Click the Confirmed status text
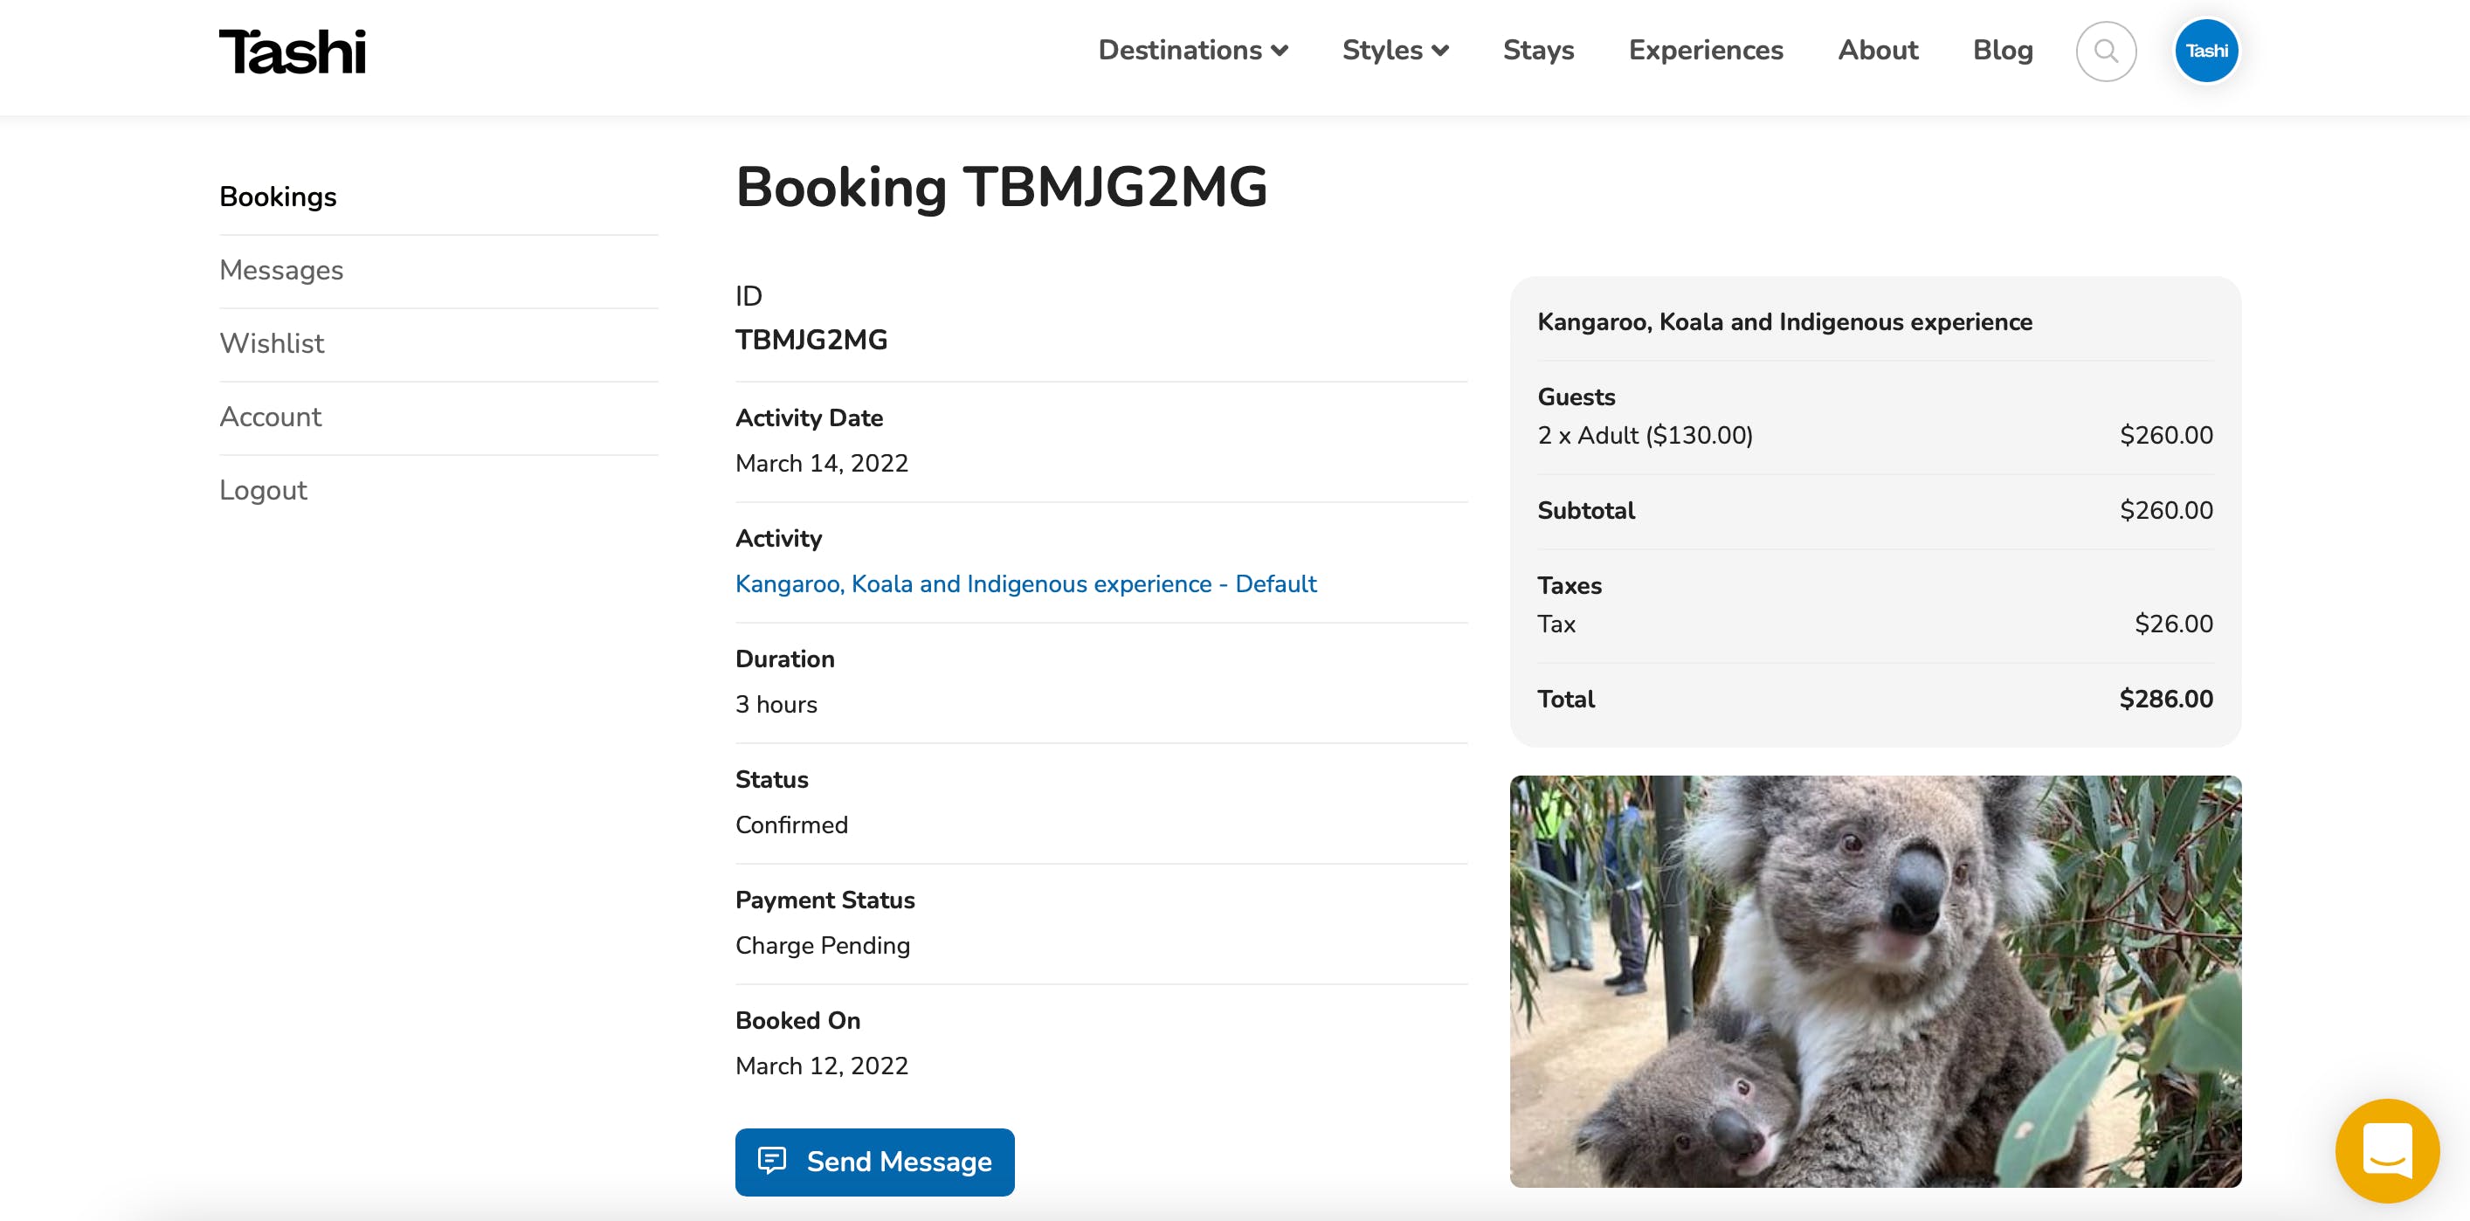2470x1221 pixels. [792, 824]
